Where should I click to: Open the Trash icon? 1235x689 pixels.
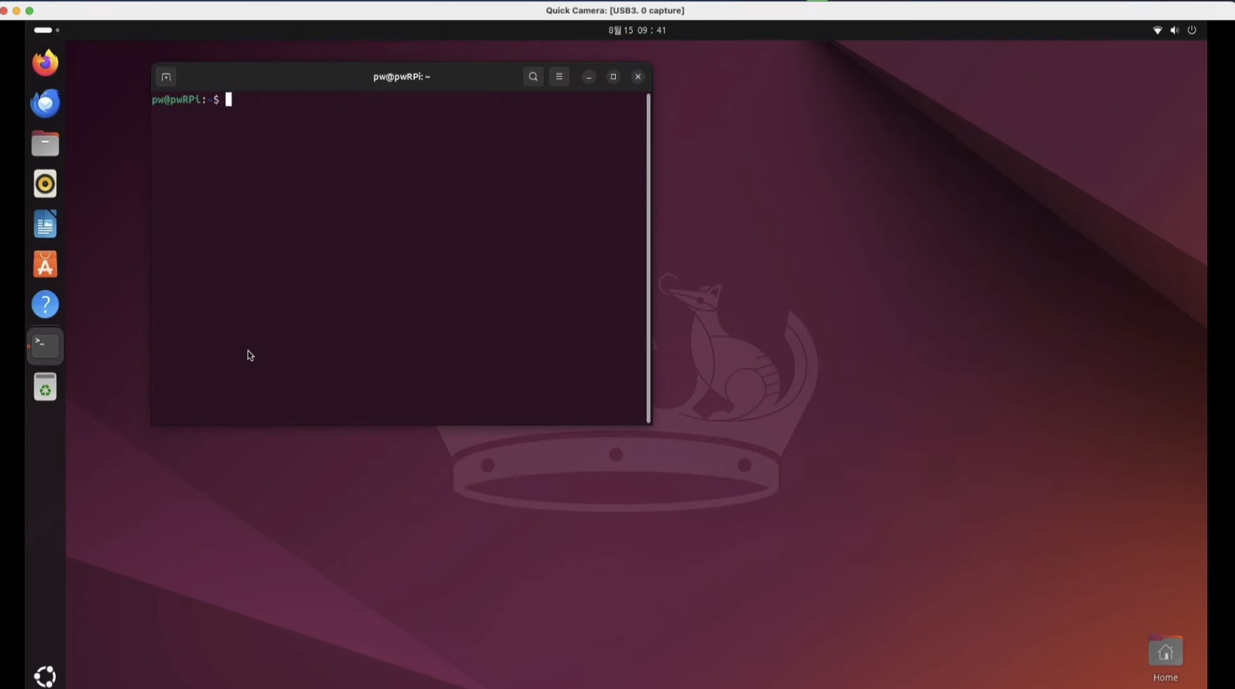(45, 387)
